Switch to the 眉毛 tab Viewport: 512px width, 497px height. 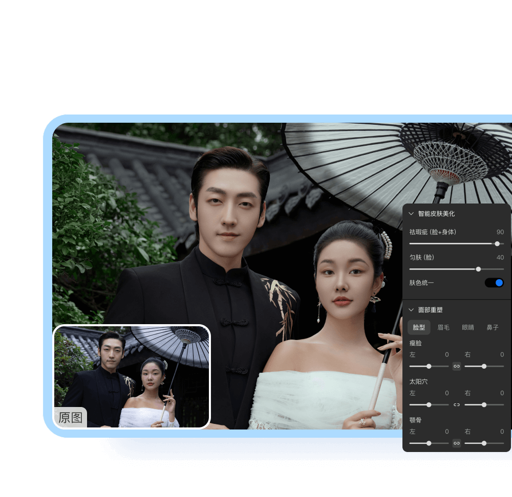[x=443, y=327]
